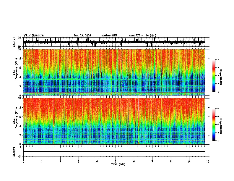Click the 'VLF Spectra' title text
The image size is (234, 181).
[33, 35]
